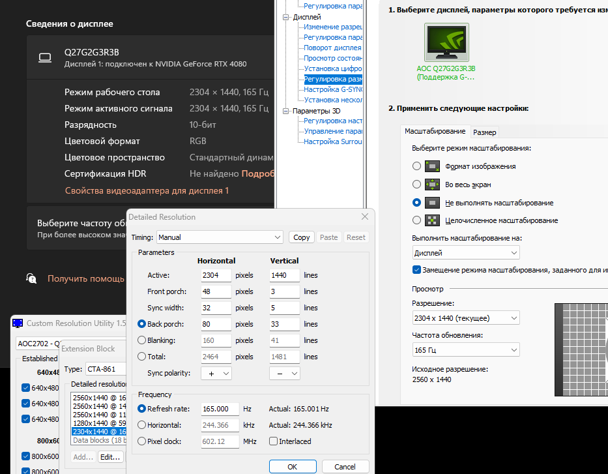Screen dimensions: 608x474
Task: Select the Pixel clock radio button
Action: click(141, 441)
